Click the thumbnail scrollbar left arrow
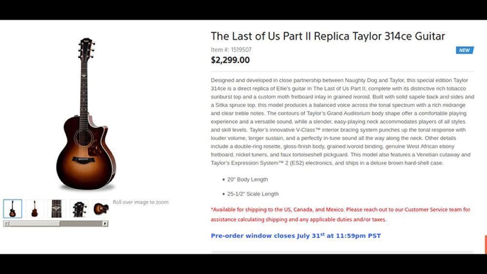Viewport: 487px width, 274px height. tap(6, 223)
